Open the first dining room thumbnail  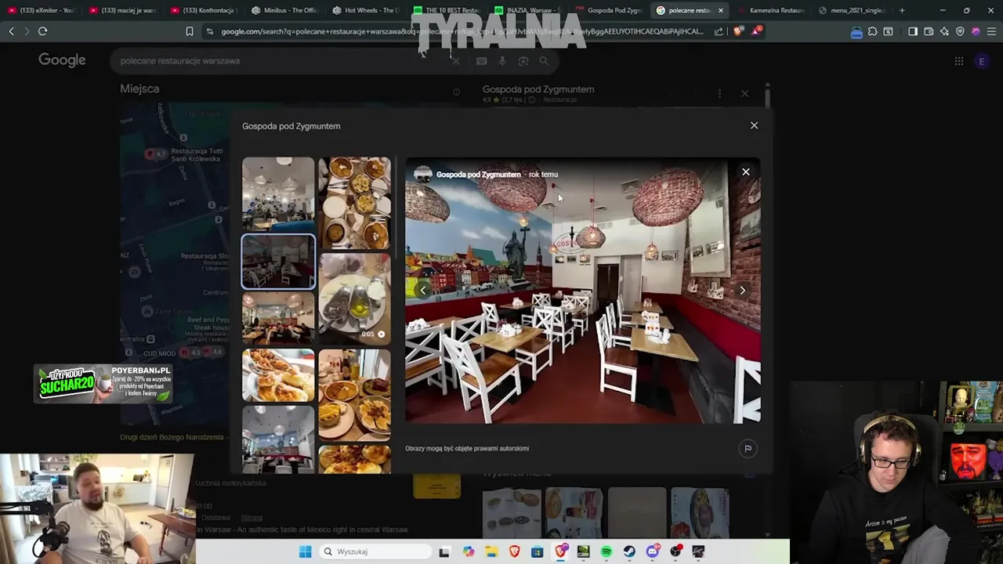pyautogui.click(x=278, y=193)
